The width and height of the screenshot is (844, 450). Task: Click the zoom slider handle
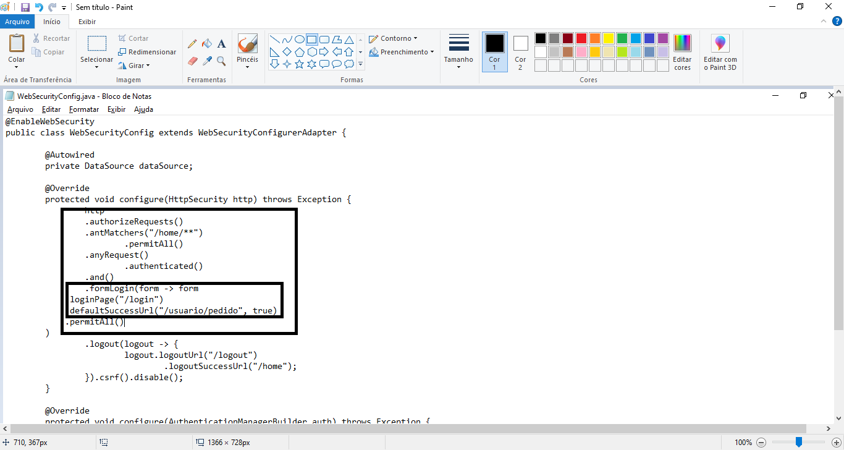[x=799, y=442]
